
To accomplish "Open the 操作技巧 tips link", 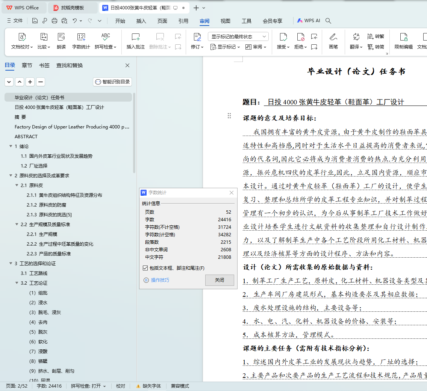I will click(x=160, y=280).
